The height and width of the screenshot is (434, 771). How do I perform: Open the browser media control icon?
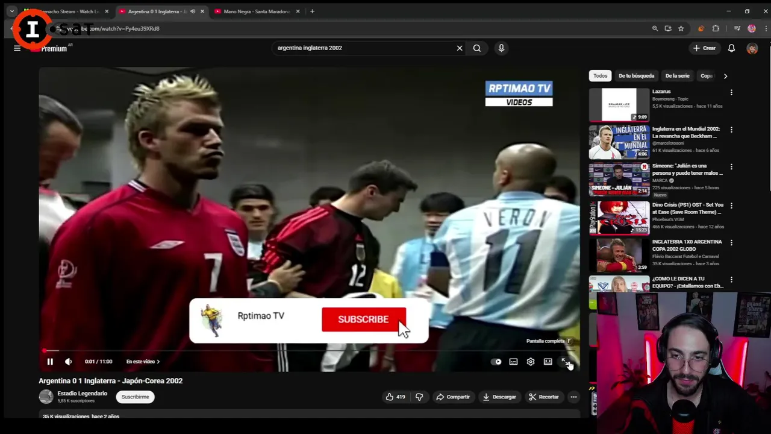(x=737, y=28)
